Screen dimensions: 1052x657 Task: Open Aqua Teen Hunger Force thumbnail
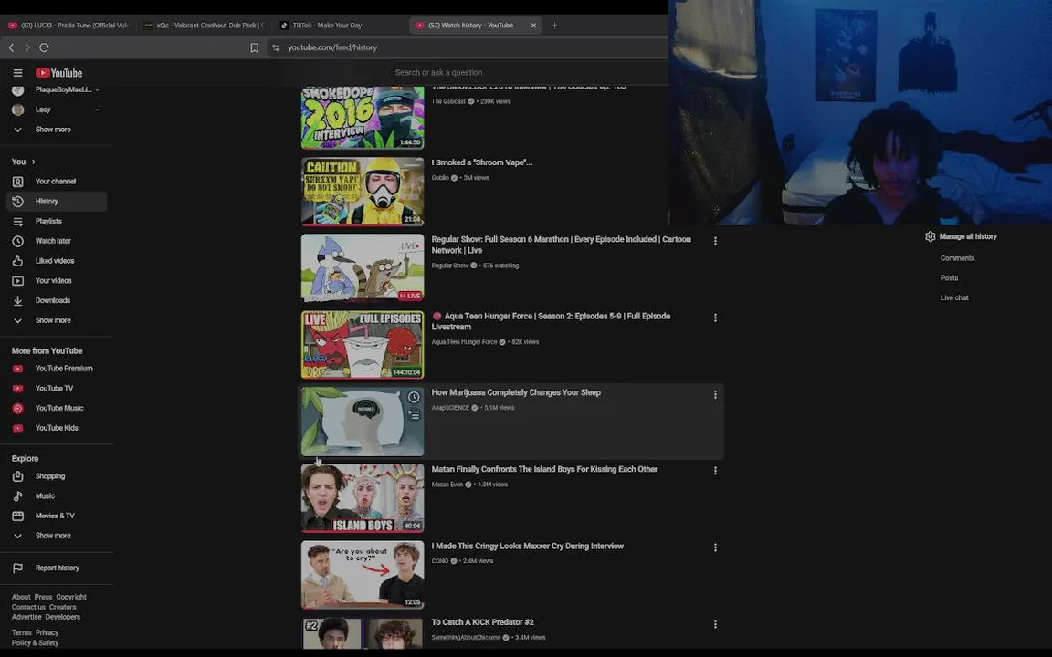pyautogui.click(x=363, y=345)
